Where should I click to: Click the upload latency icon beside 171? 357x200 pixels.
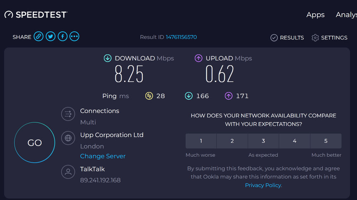coord(229,96)
